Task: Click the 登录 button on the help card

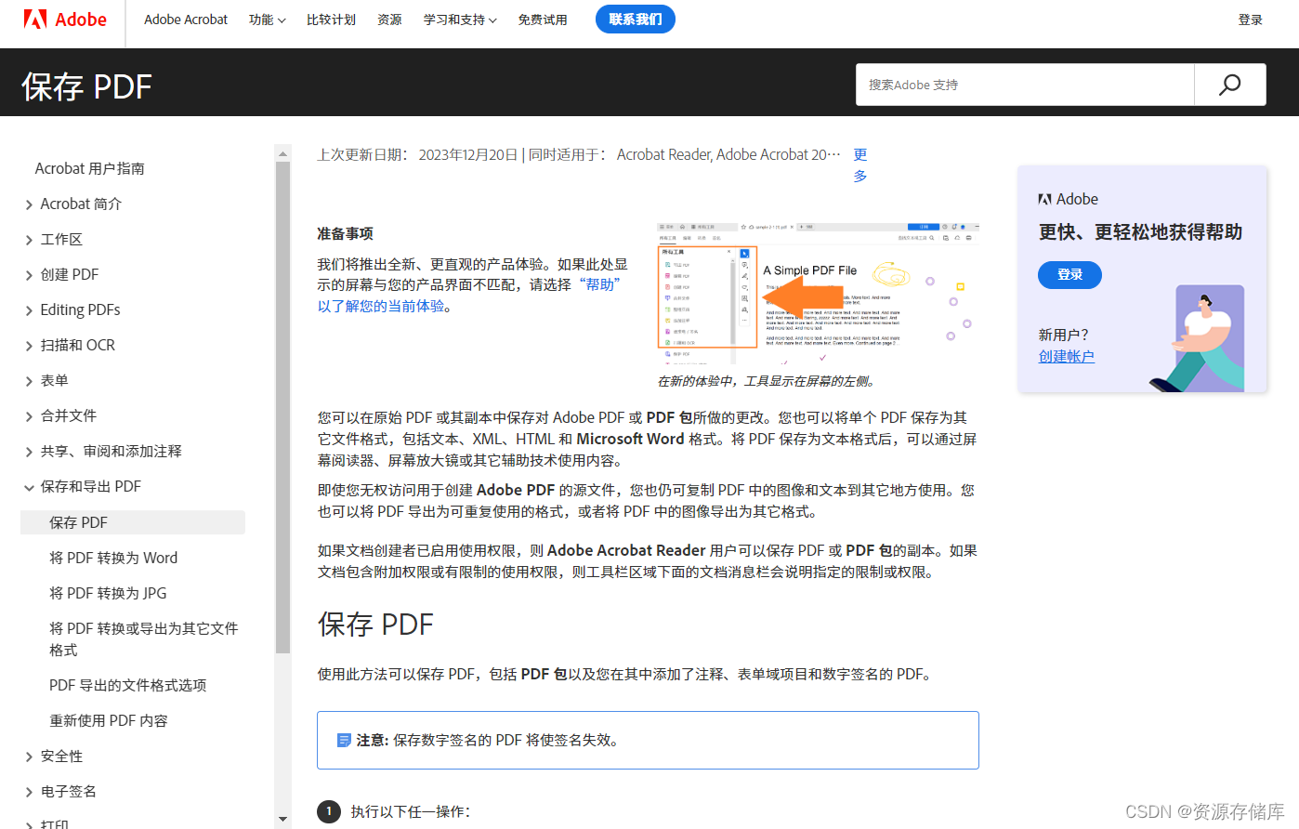Action: [x=1069, y=274]
